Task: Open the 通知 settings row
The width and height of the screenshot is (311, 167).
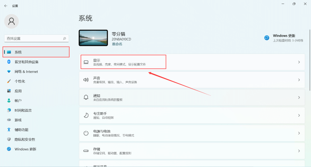Action: [x=192, y=98]
